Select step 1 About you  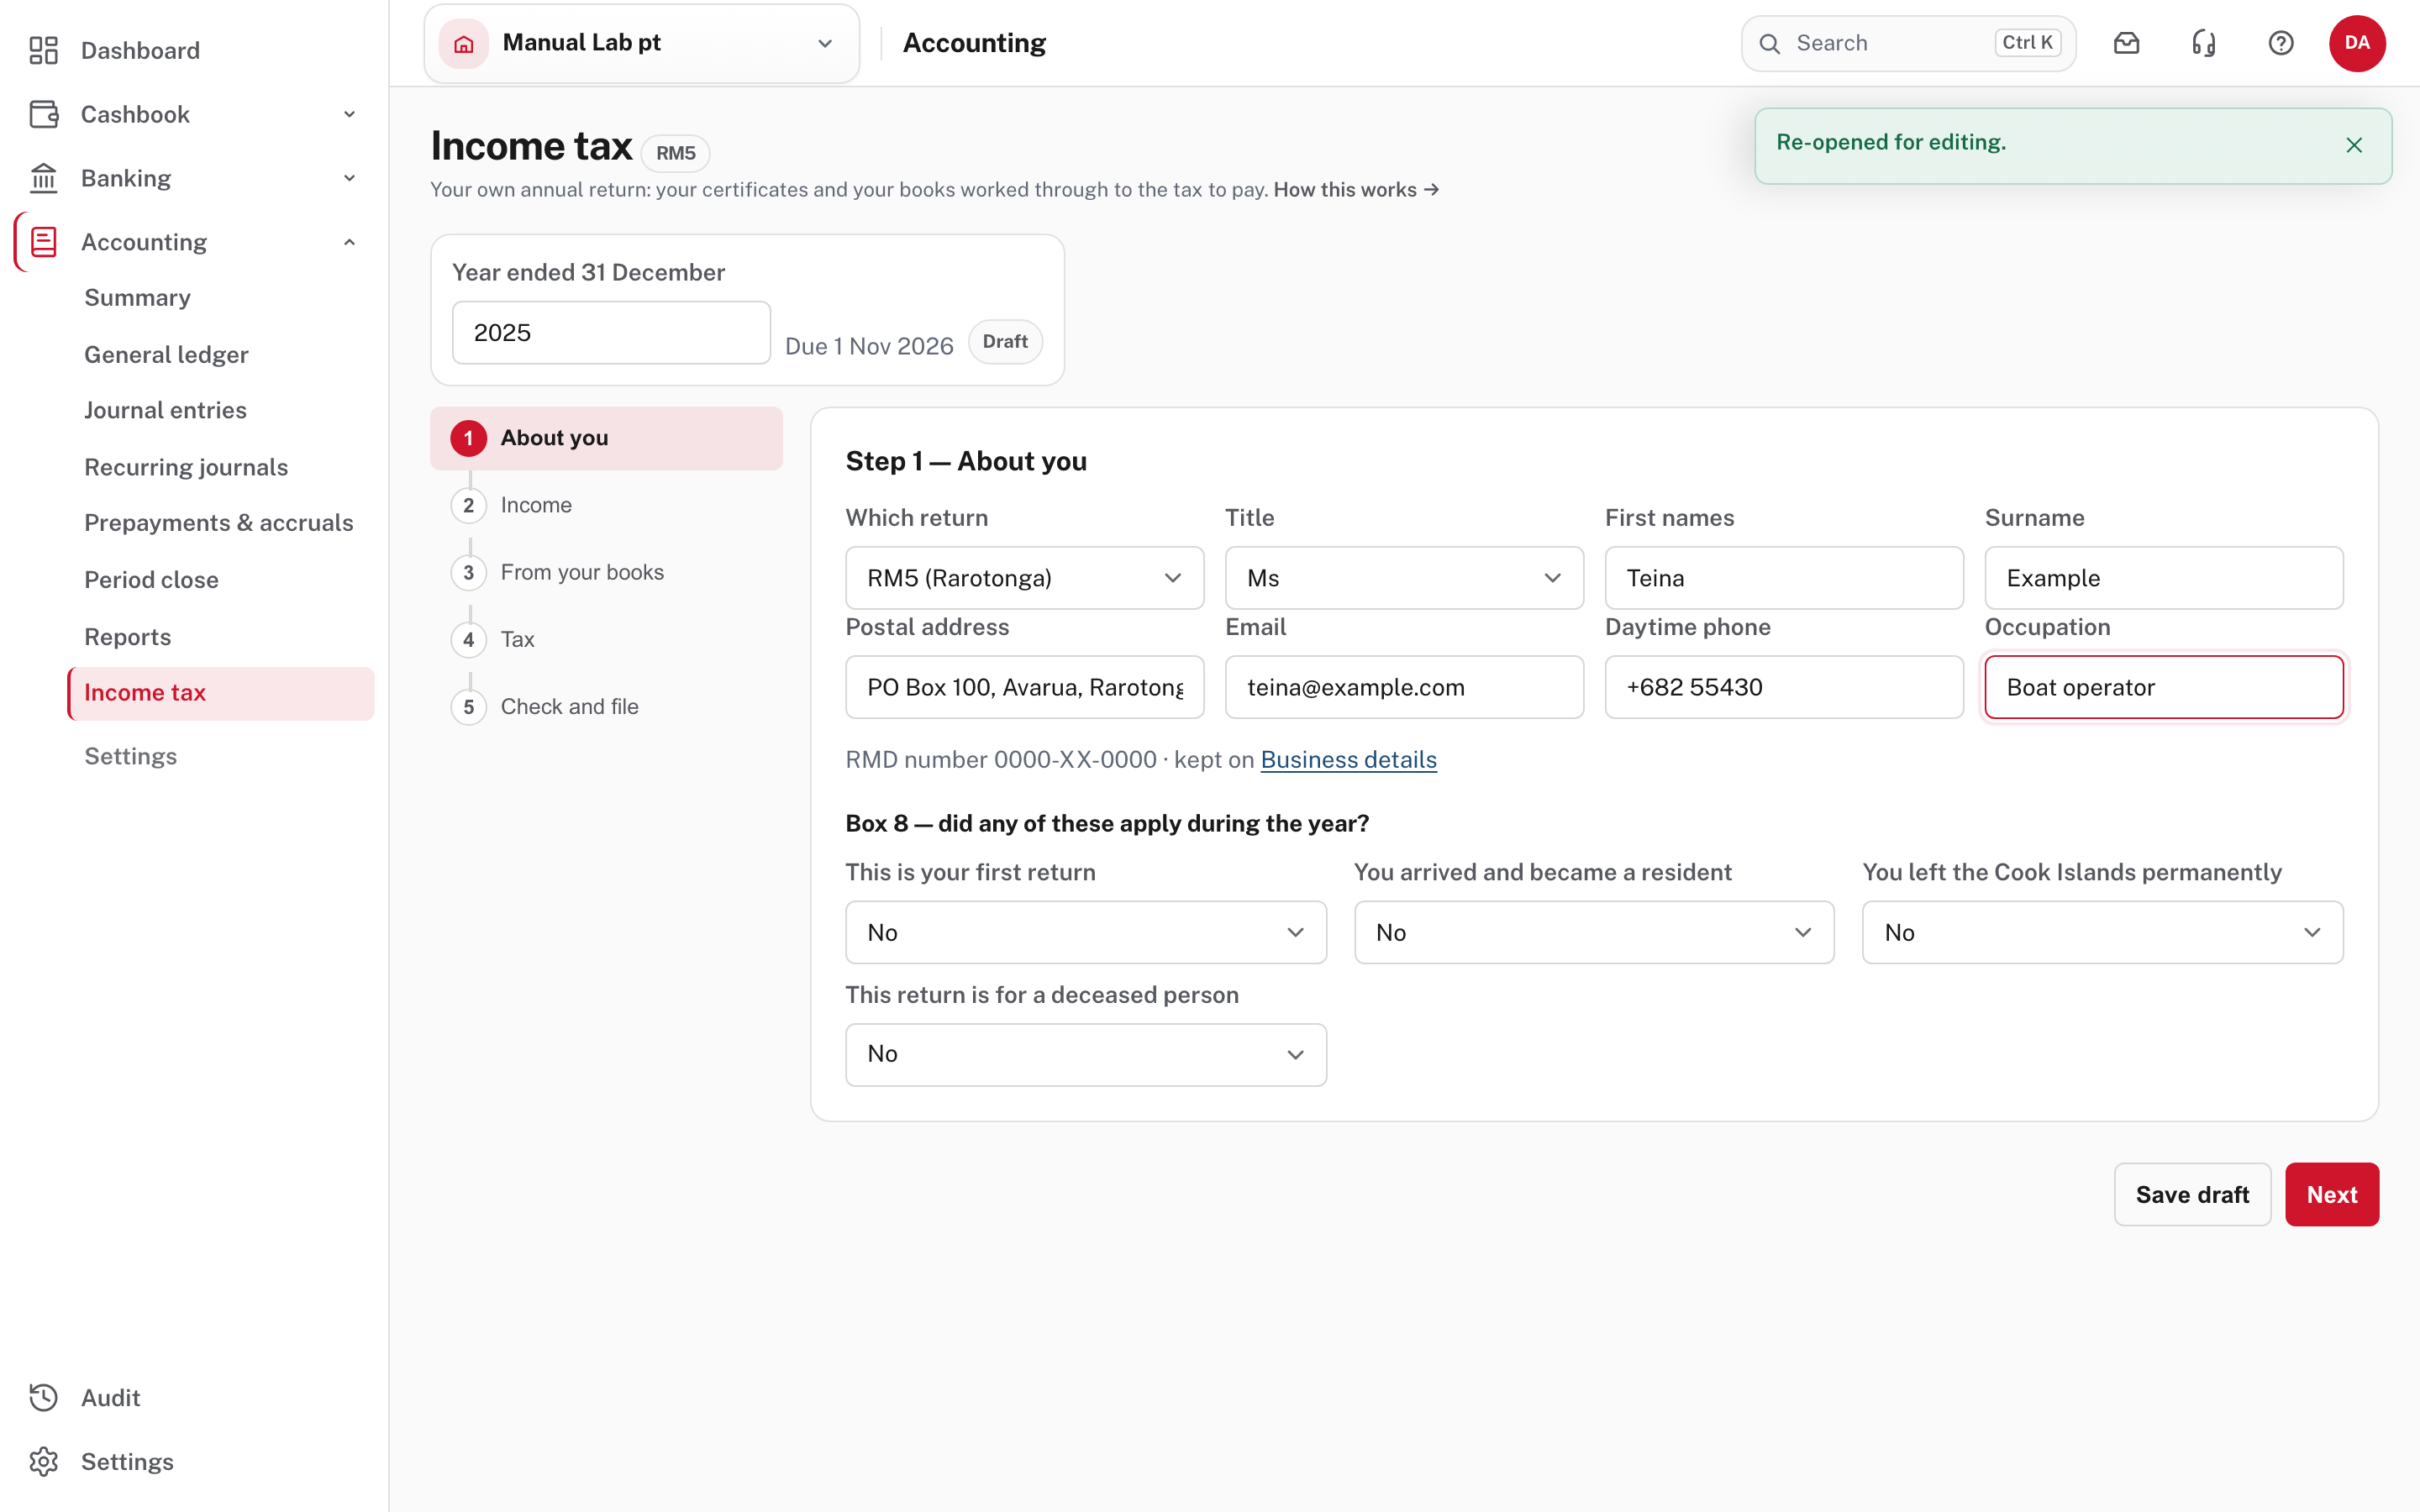coord(606,438)
